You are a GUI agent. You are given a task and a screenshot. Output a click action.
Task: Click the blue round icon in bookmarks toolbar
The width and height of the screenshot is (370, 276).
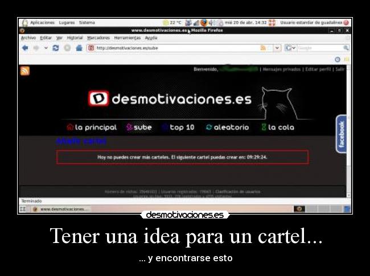tap(338, 59)
